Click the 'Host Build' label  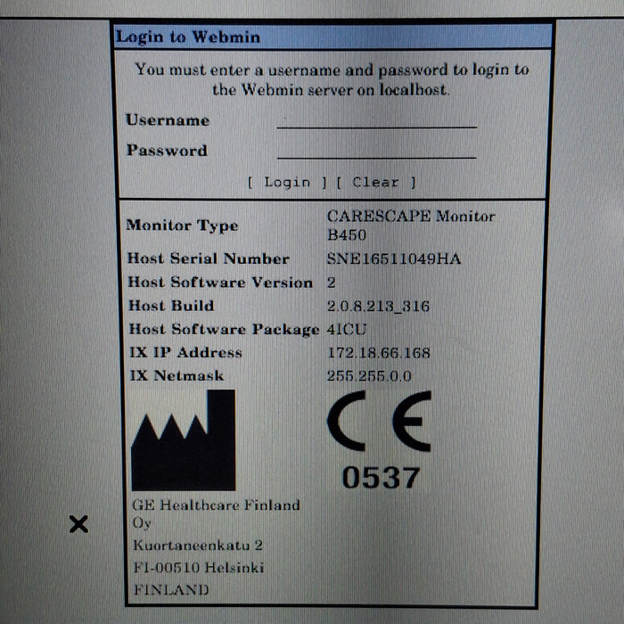[x=171, y=306]
